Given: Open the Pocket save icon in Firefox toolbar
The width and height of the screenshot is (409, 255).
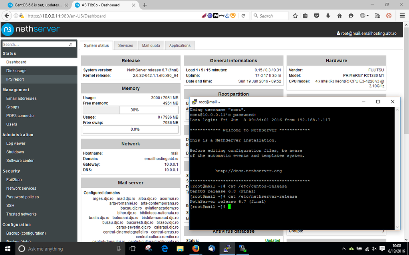Looking at the screenshot, I should 316,16.
